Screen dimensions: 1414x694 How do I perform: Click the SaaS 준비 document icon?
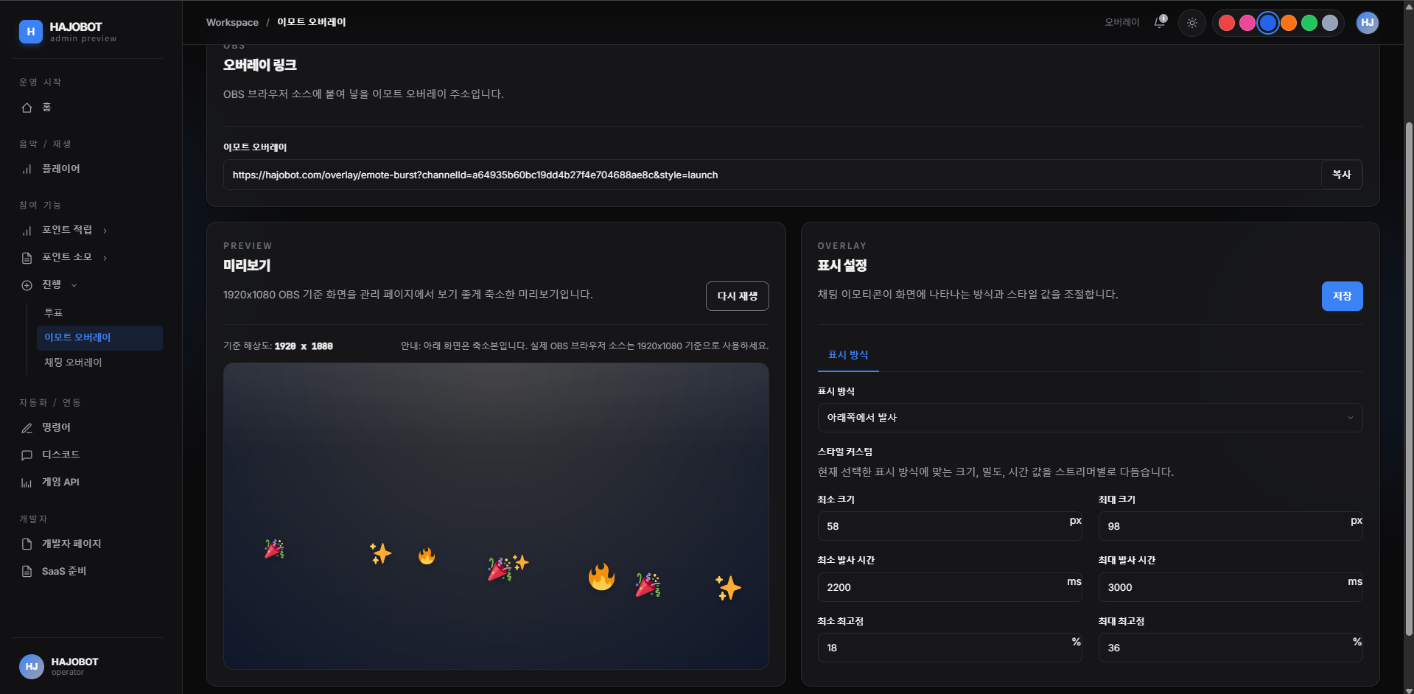click(27, 572)
